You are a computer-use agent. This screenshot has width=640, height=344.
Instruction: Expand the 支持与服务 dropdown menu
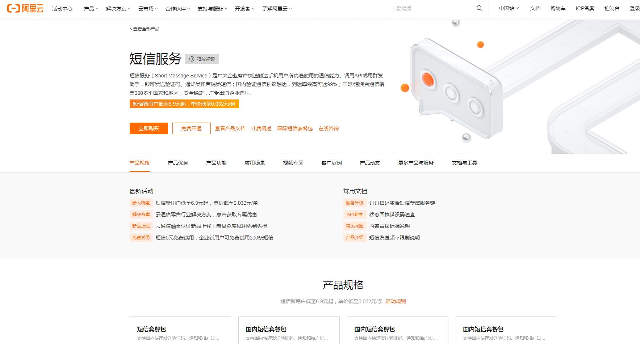coord(213,9)
